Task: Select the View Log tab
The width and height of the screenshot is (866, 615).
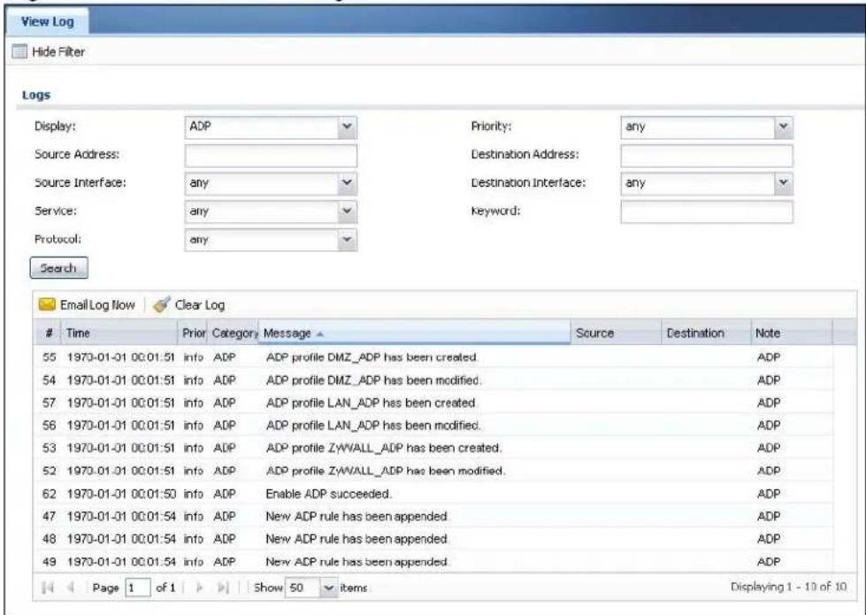Action: [48, 21]
